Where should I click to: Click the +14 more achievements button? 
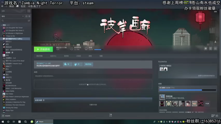point(207,104)
